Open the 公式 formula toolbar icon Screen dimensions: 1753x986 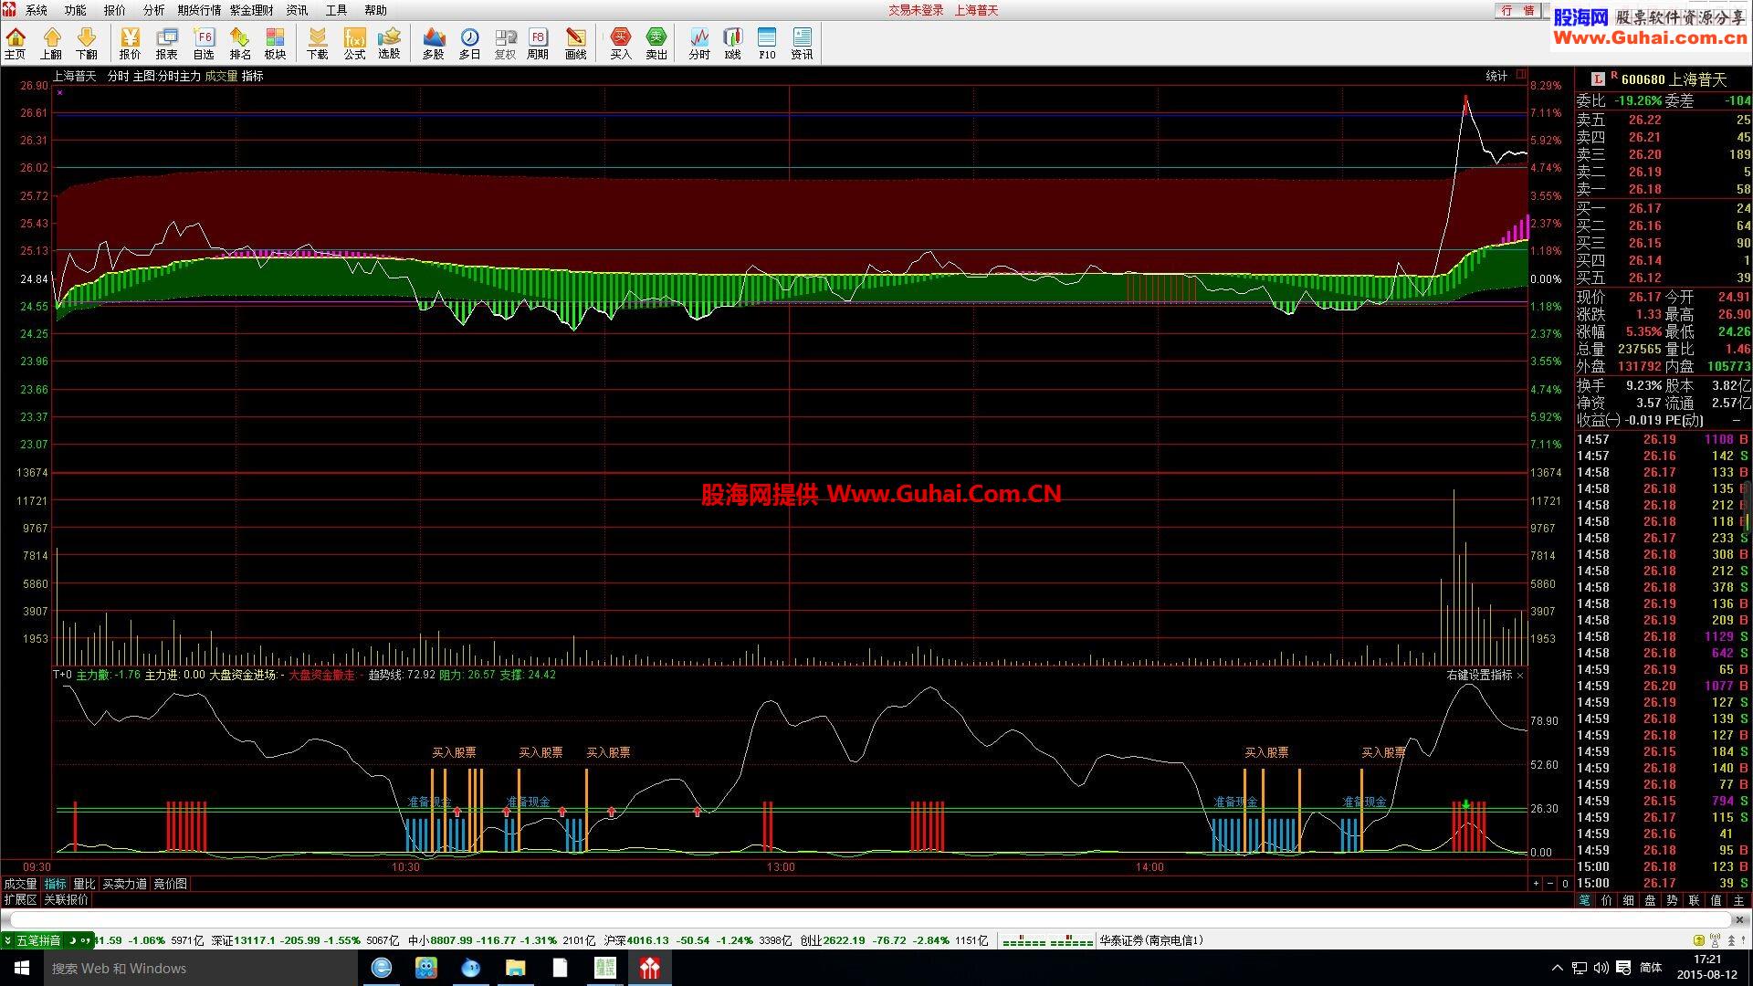pyautogui.click(x=354, y=43)
